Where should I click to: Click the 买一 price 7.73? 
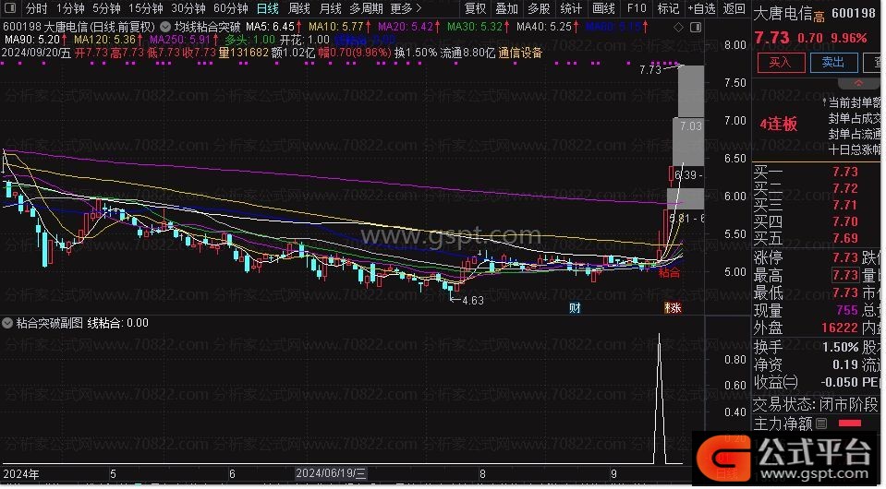[x=844, y=172]
